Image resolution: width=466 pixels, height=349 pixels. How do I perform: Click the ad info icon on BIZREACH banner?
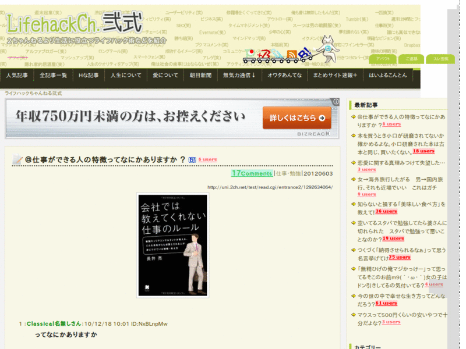[x=336, y=101]
